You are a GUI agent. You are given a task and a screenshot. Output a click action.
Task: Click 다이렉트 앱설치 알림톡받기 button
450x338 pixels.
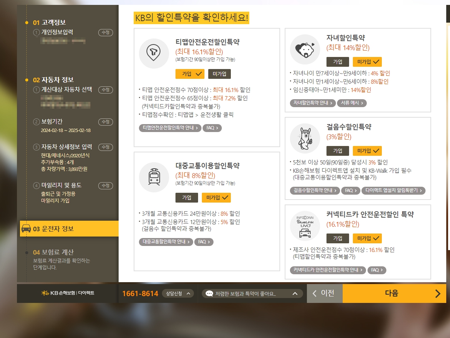(x=394, y=190)
